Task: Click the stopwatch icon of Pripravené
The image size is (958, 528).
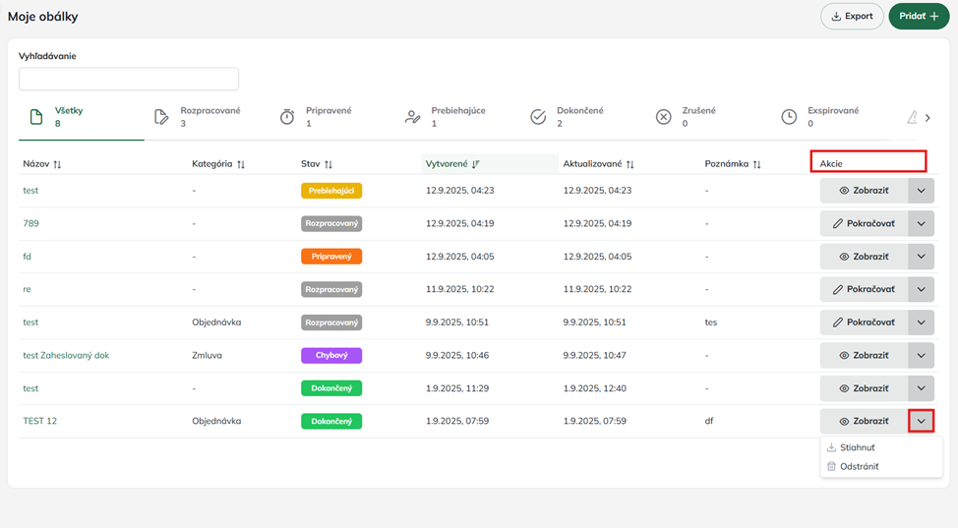Action: 287,117
